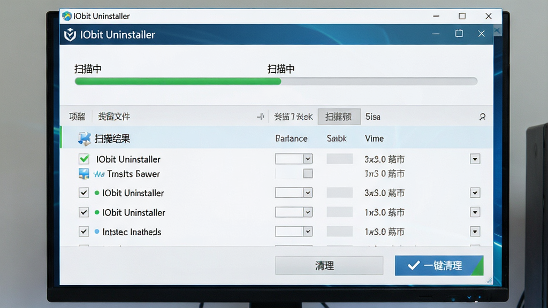
Task: Click the center 扫描中 status label
Action: 281,69
